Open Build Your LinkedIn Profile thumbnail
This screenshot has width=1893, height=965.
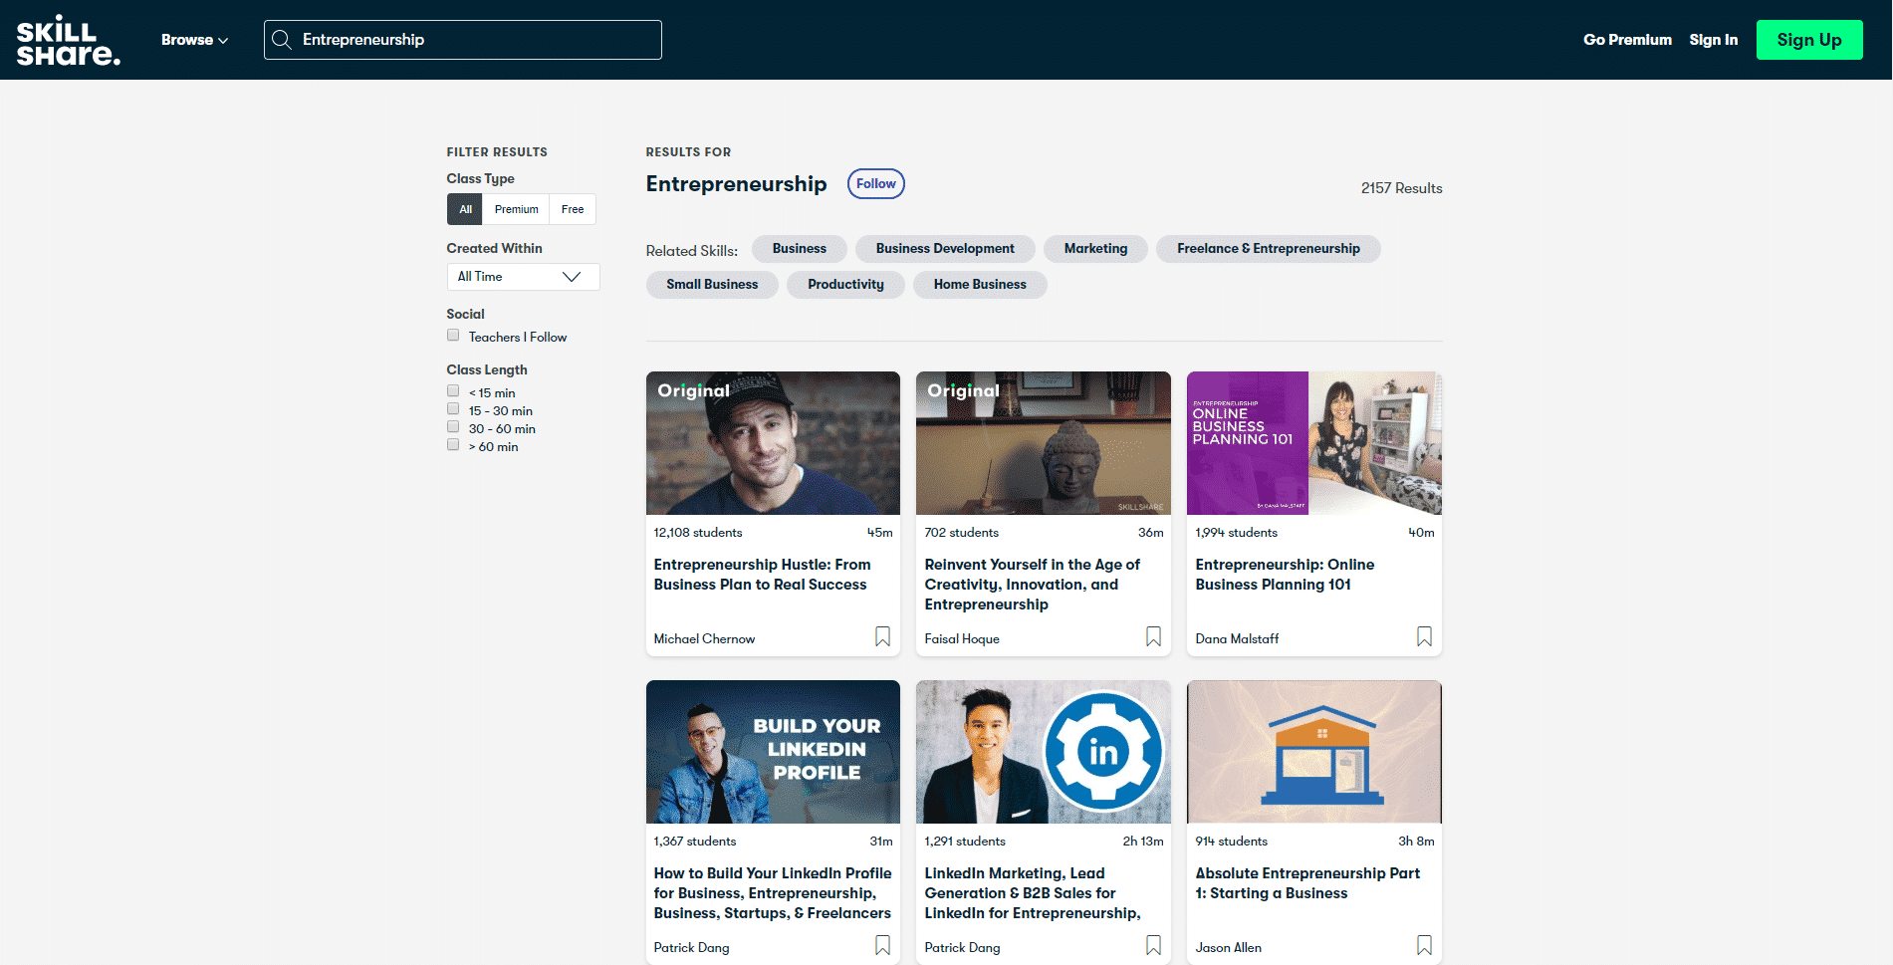773,752
